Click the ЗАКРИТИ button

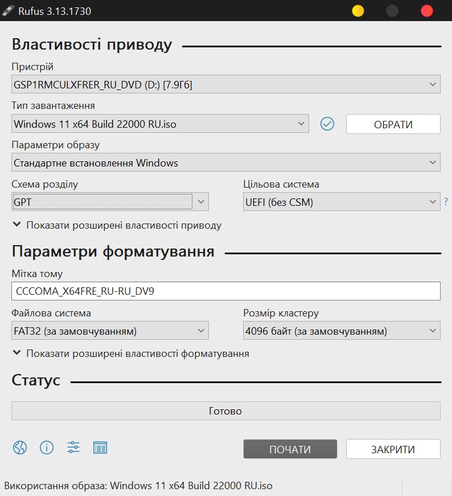tap(393, 449)
